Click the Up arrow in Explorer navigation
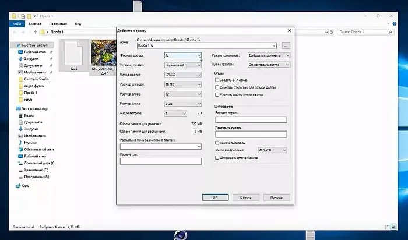 click(36, 31)
